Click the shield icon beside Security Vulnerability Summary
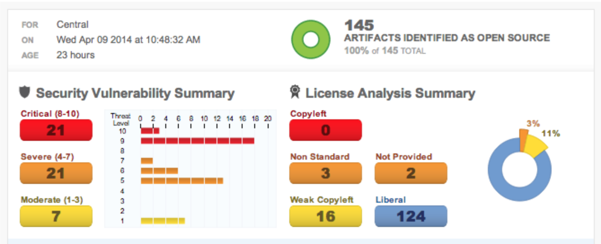Viewport: 601px width, 244px height. [25, 92]
